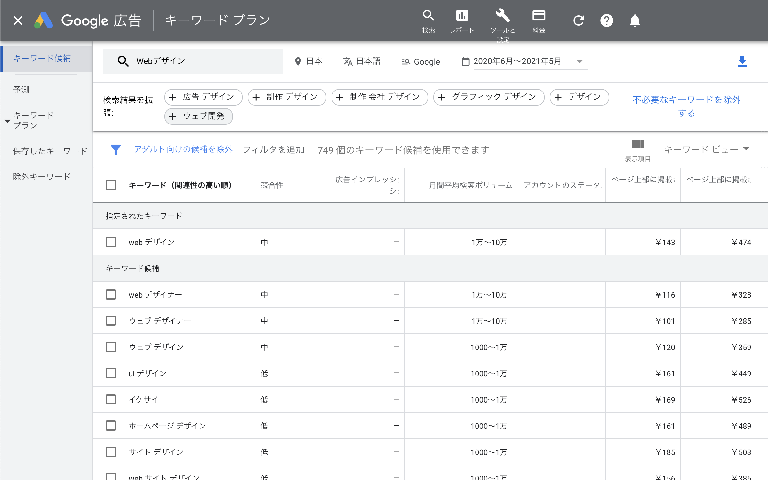Image resolution: width=768 pixels, height=480 pixels.
Task: Click the location pin 日本 setting
Action: pos(308,61)
